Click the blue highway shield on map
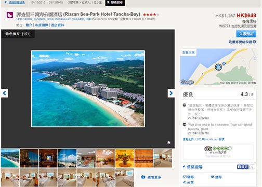Image resolution: width=262 pixels, height=187 pixels. point(224,64)
